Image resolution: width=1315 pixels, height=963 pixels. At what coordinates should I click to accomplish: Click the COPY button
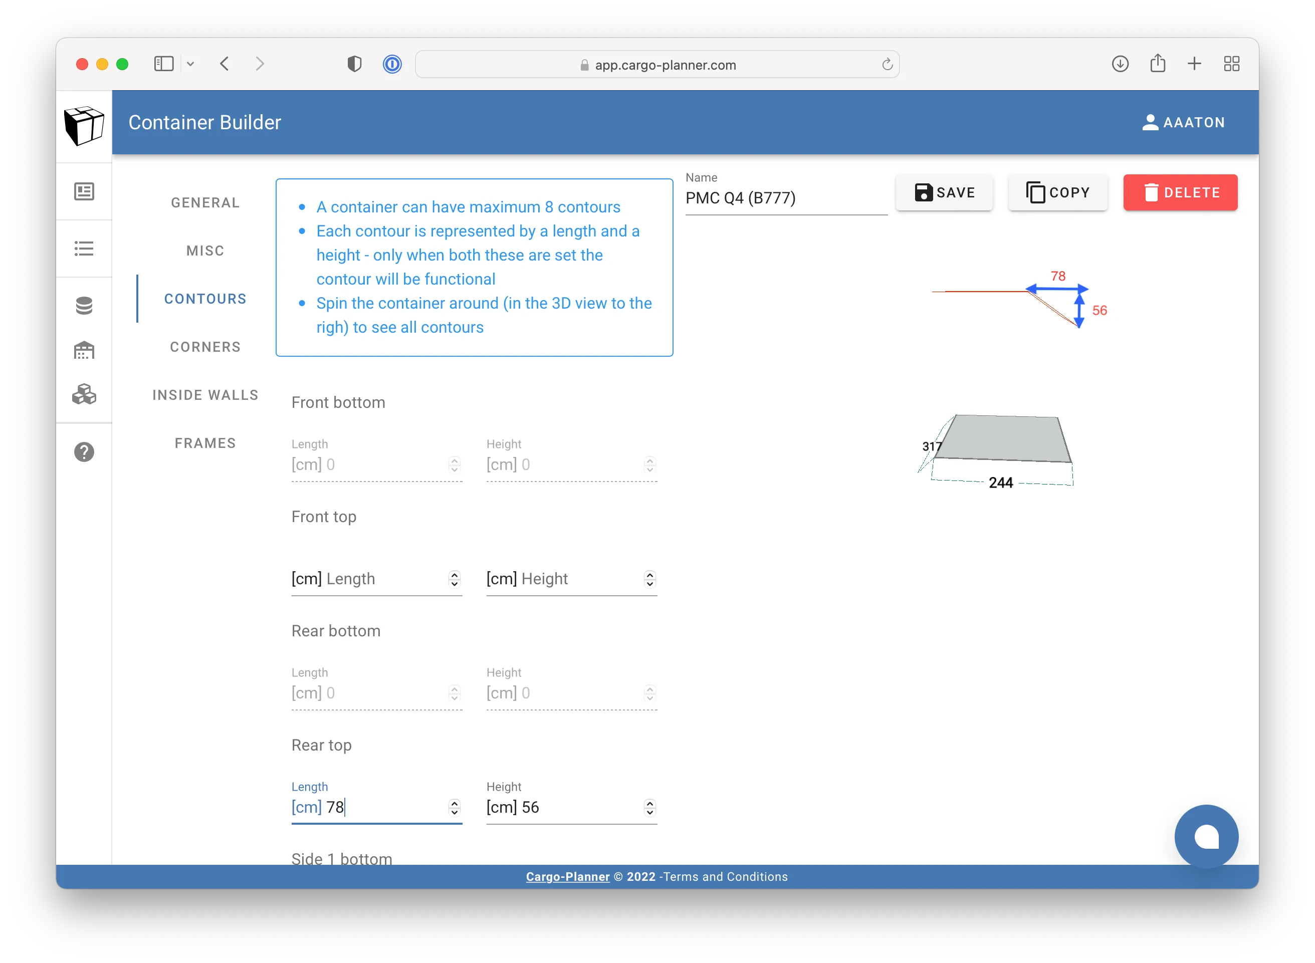[x=1059, y=192]
